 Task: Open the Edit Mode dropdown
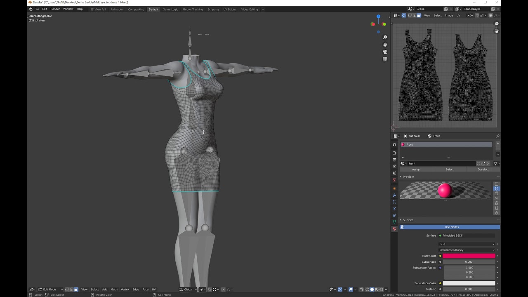[50, 290]
